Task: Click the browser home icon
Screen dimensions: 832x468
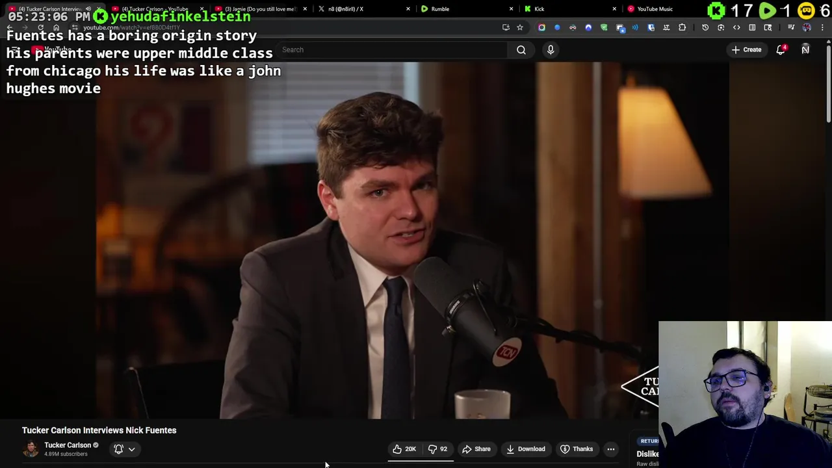Action: pos(57,27)
